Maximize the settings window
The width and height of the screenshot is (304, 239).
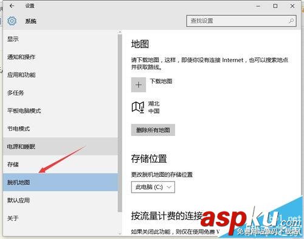point(275,6)
